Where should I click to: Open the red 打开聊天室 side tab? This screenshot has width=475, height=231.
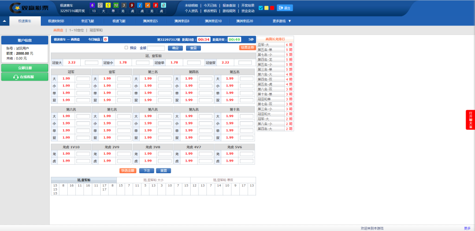pyautogui.click(x=470, y=120)
